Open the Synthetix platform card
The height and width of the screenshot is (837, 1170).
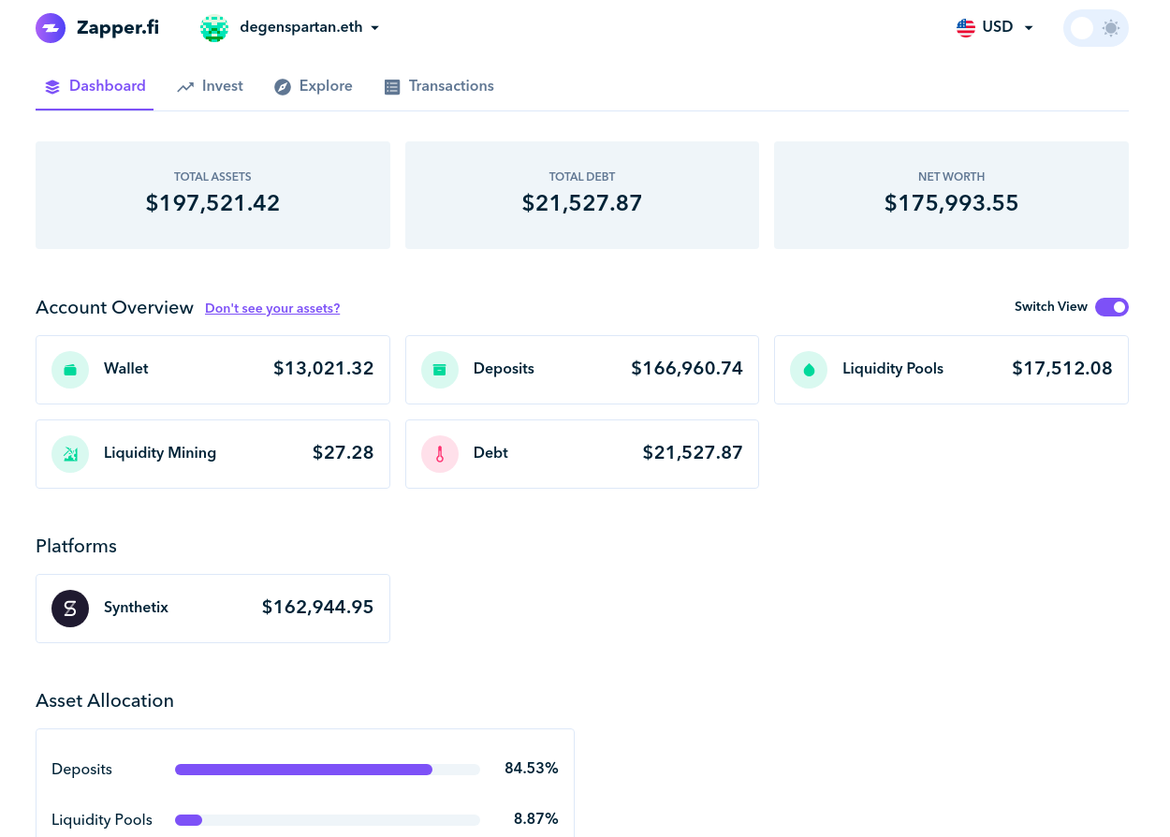[x=212, y=609]
